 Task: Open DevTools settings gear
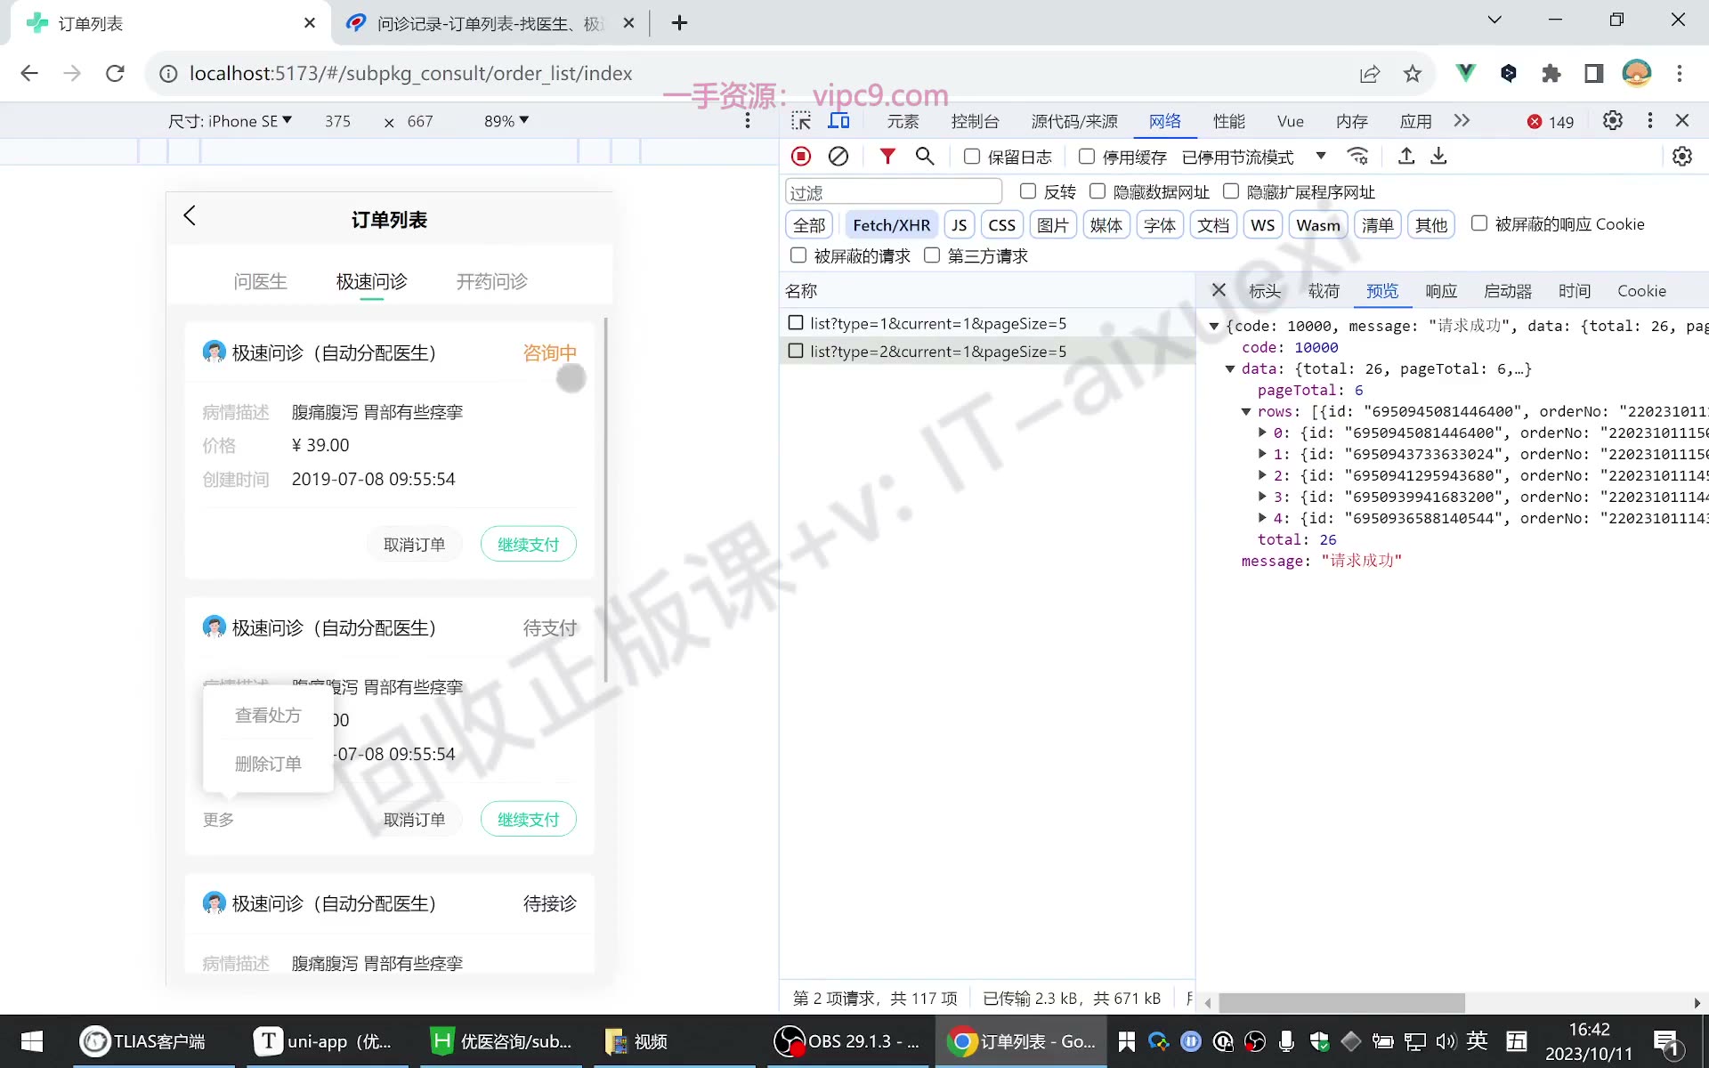[x=1612, y=121]
